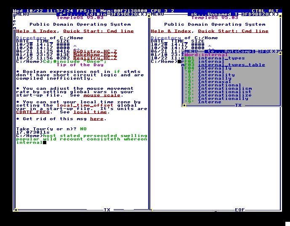Click the EOF label on right window border
Image resolution: width=290 pixels, height=226 pixels.
tap(240, 210)
